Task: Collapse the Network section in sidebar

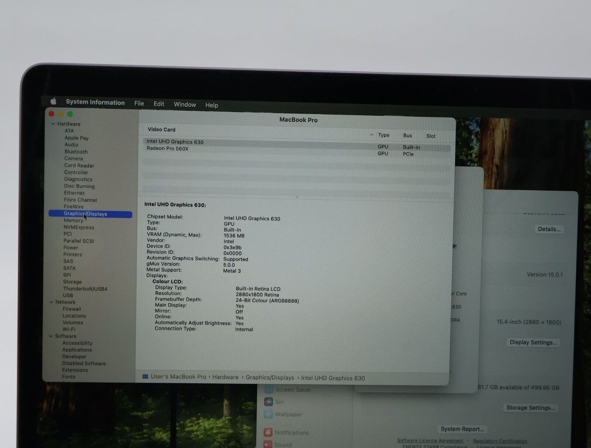Action: coord(52,302)
